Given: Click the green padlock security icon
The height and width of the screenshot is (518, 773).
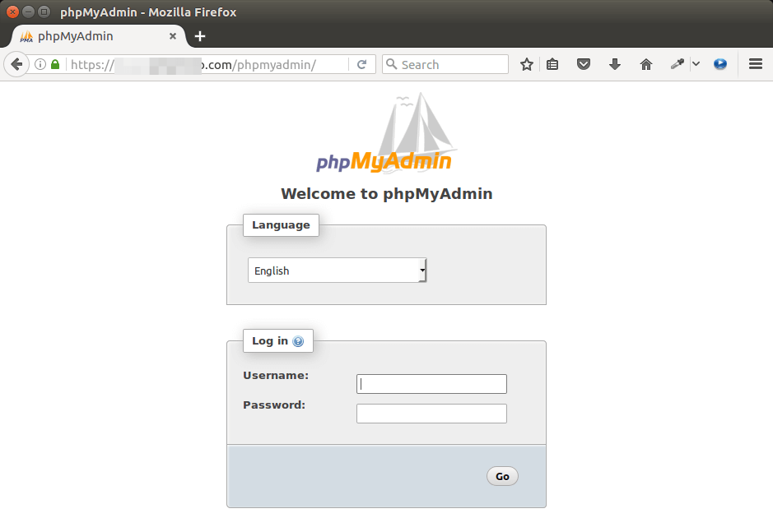Looking at the screenshot, I should 54,63.
